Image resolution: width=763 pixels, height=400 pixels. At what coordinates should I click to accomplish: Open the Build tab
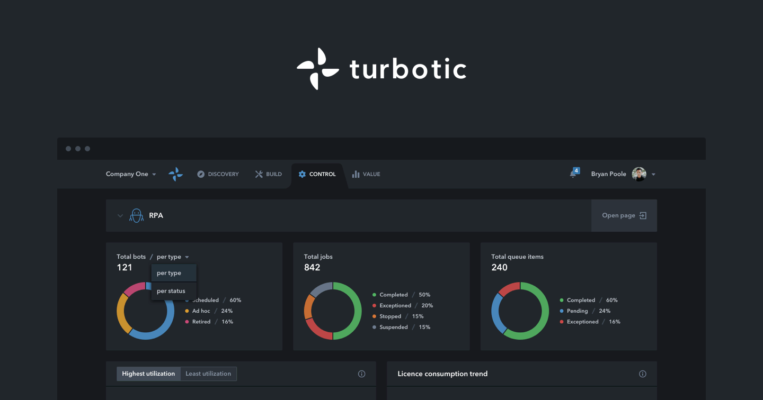pos(268,174)
